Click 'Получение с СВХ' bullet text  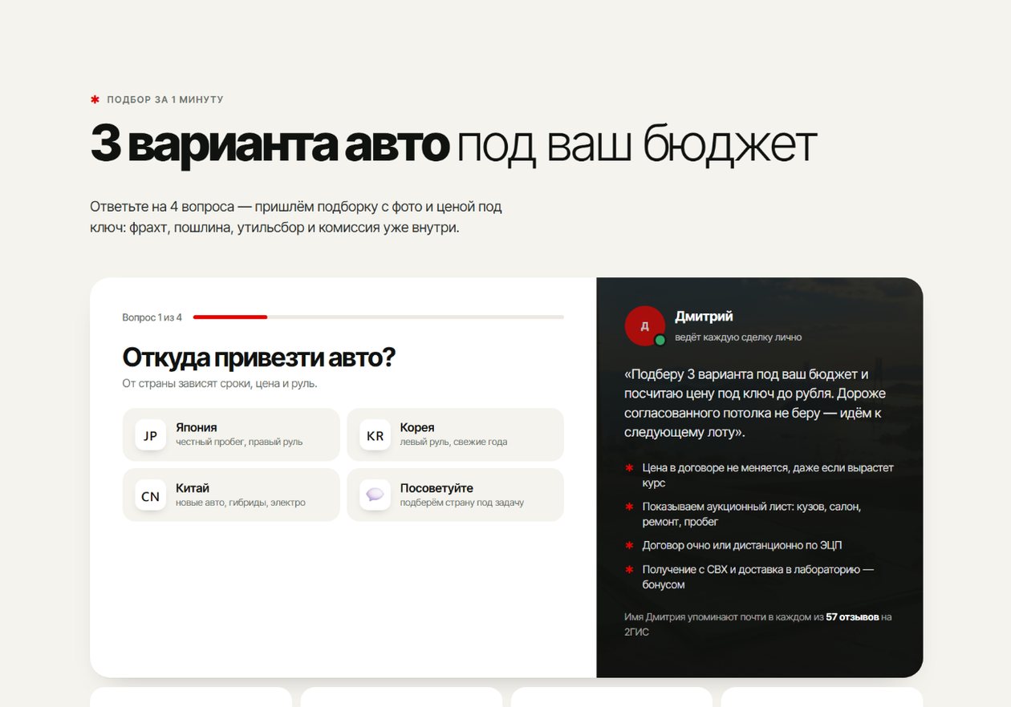758,577
